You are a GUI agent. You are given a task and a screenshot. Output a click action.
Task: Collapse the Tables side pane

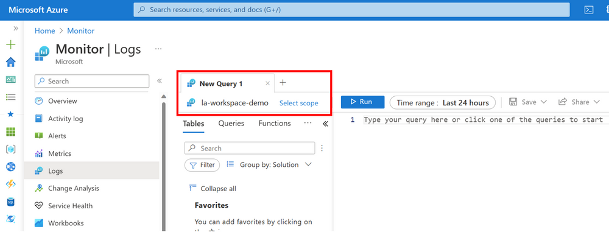pyautogui.click(x=325, y=124)
